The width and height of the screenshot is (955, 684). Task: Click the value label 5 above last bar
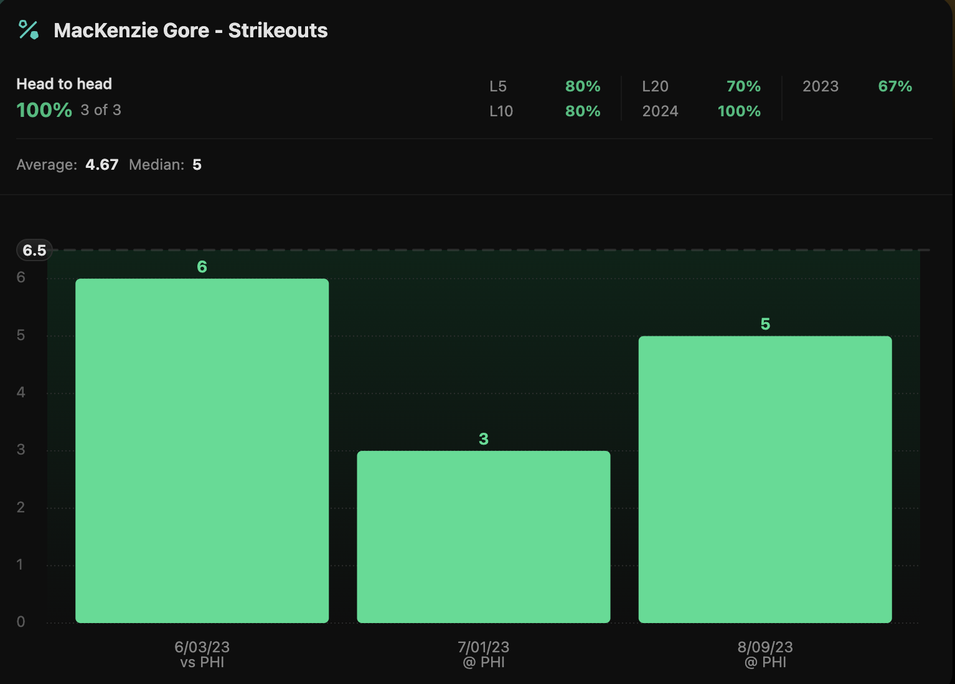pos(765,324)
